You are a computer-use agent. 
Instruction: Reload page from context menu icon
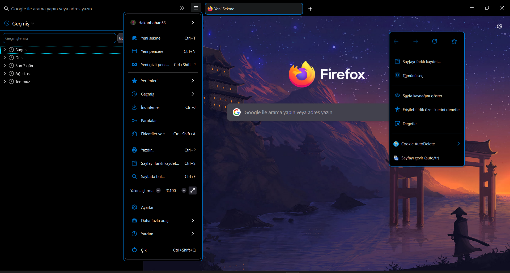coord(435,41)
